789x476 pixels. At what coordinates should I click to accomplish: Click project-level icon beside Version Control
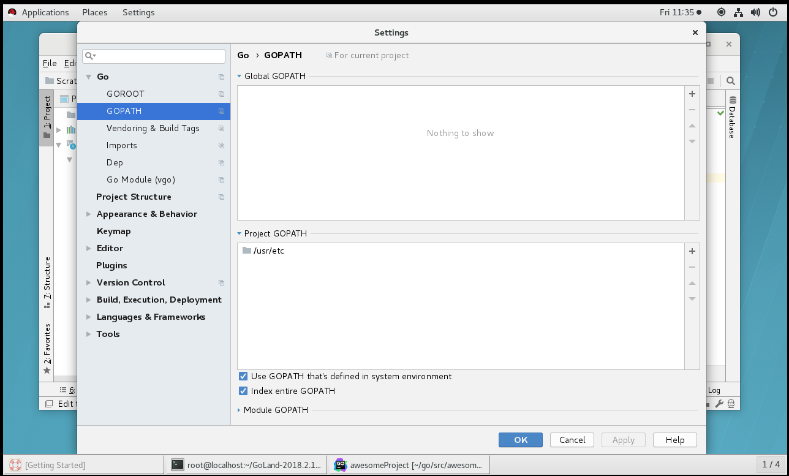221,282
